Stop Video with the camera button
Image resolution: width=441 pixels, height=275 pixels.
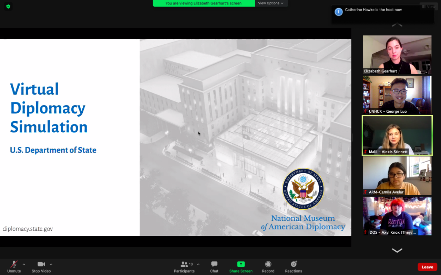click(41, 267)
